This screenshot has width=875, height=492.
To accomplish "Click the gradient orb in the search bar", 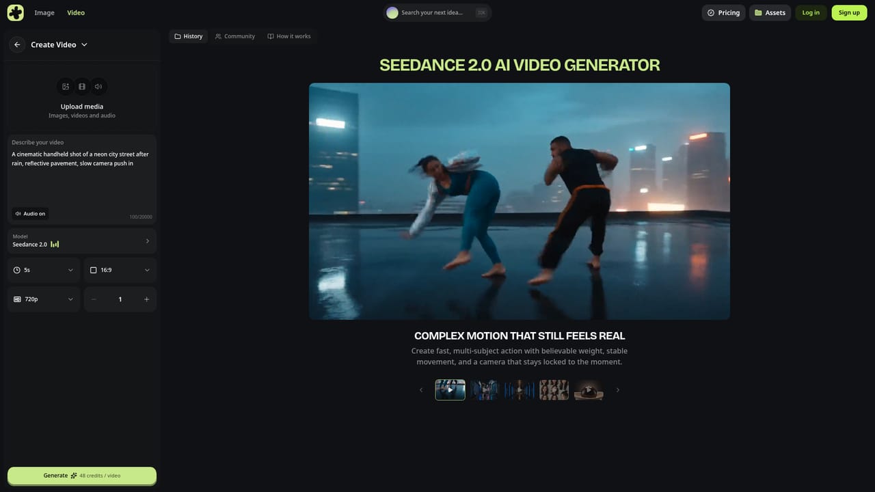I will [x=392, y=12].
